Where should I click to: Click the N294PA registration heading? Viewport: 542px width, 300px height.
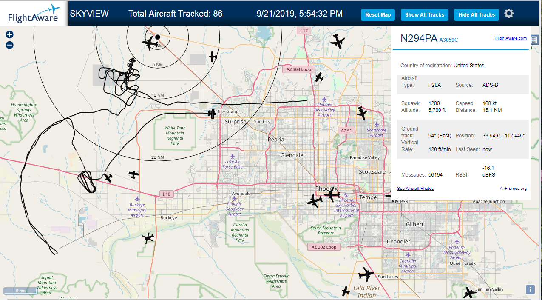point(419,38)
